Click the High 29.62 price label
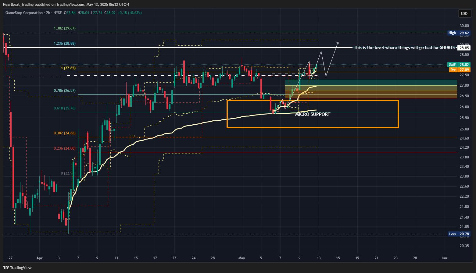This screenshot has height=273, width=476. tap(459, 33)
